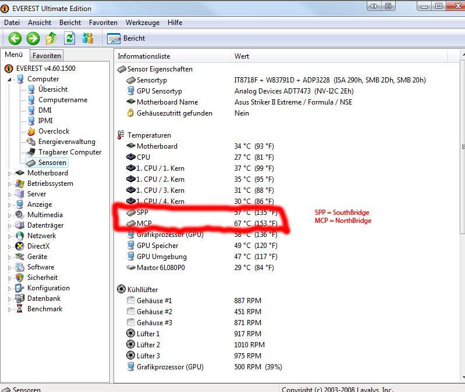Open the Werkzeuge menu
Image resolution: width=465 pixels, height=392 pixels.
click(x=143, y=23)
